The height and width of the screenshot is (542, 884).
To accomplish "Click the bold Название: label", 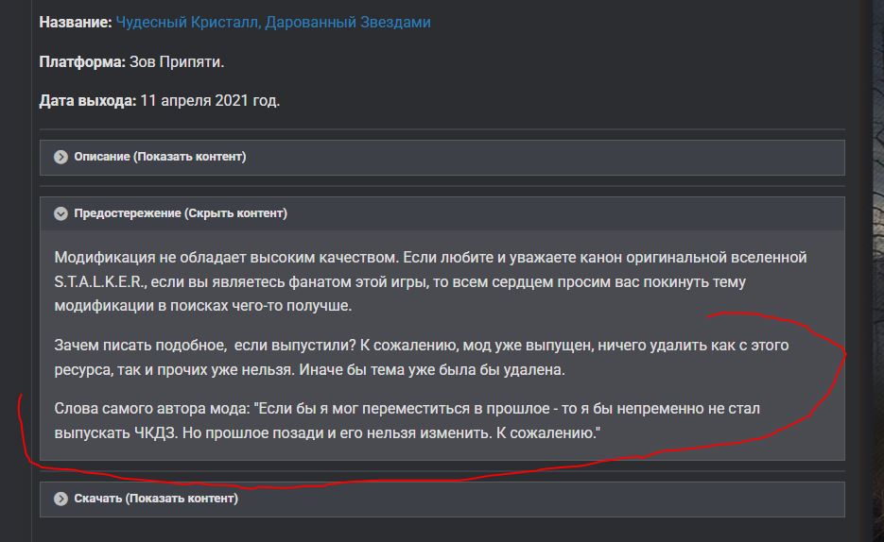I will (76, 23).
